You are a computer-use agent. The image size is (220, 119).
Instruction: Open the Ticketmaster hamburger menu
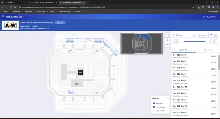pos(3,16)
